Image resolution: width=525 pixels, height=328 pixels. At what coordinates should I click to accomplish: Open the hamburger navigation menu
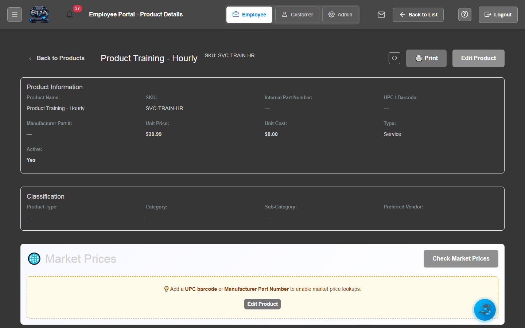point(14,14)
